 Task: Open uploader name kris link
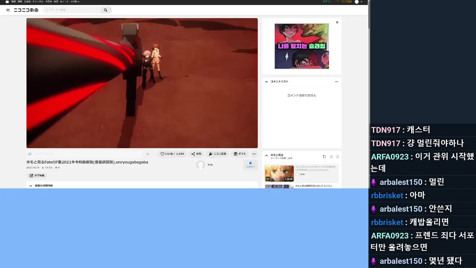(x=210, y=165)
